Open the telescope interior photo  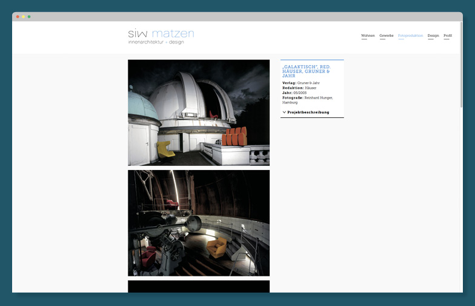[199, 223]
